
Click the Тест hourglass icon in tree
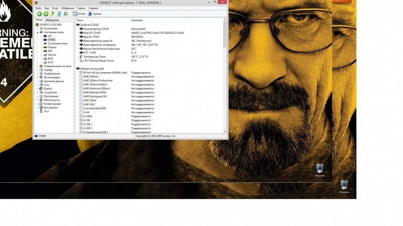(x=41, y=111)
